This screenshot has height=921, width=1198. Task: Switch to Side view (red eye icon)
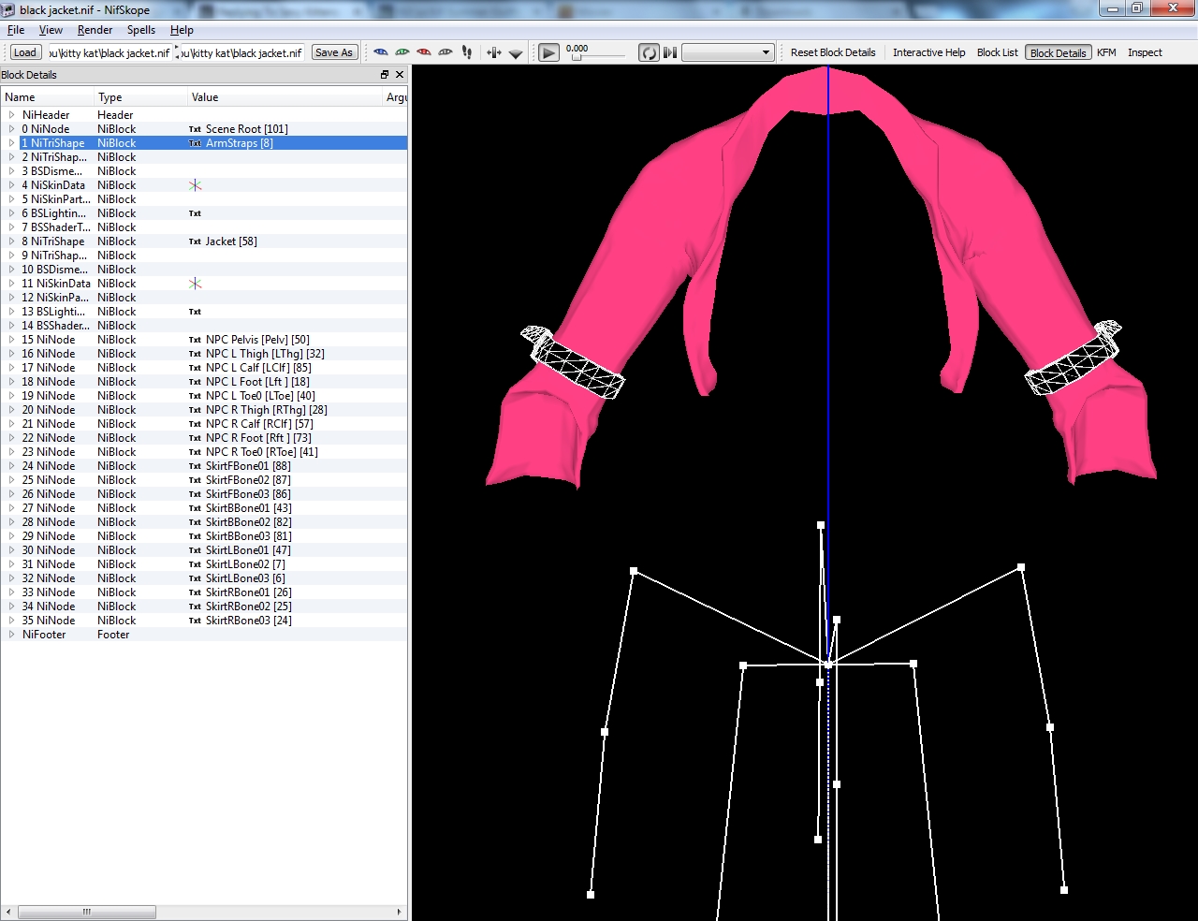tap(424, 52)
